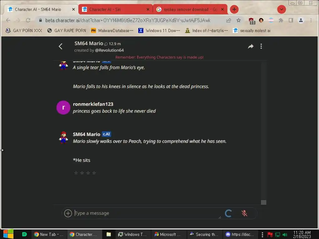This screenshot has height=239, width=319.
Task: Open the Chrome profile icon
Action: (x=301, y=20)
